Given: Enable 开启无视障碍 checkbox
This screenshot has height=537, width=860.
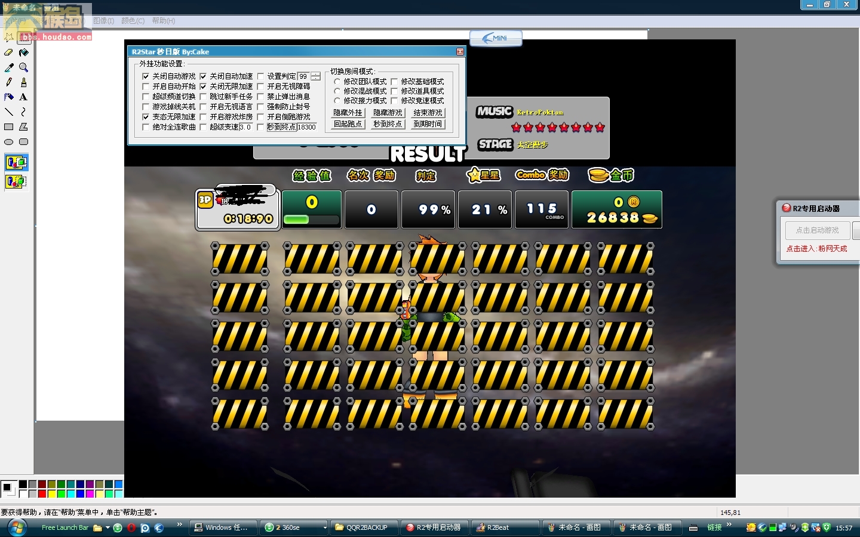Looking at the screenshot, I should point(260,87).
